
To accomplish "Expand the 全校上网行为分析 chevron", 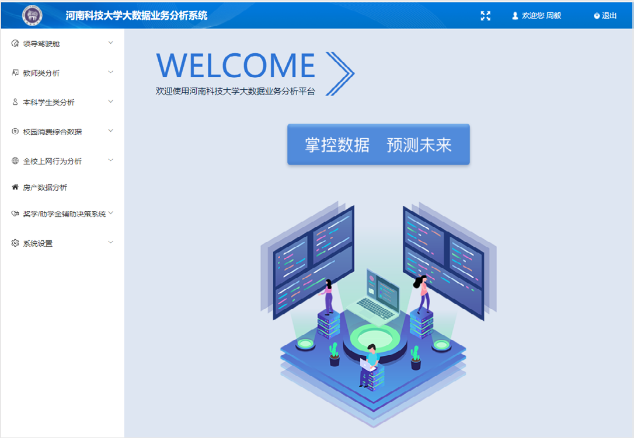I will [x=110, y=160].
